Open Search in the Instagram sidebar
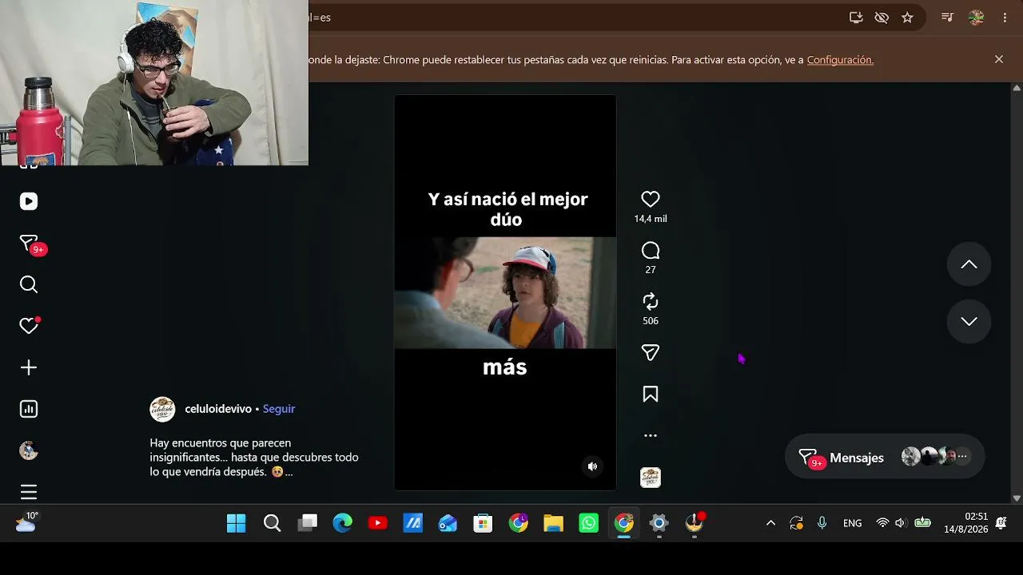 [29, 284]
